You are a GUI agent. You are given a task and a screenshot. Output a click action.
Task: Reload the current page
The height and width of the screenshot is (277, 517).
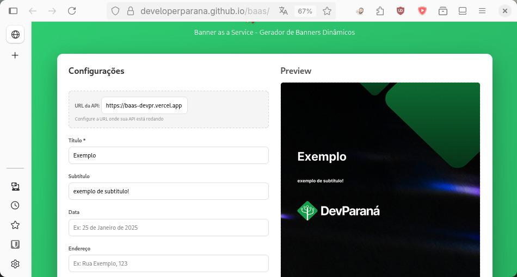coord(72,11)
